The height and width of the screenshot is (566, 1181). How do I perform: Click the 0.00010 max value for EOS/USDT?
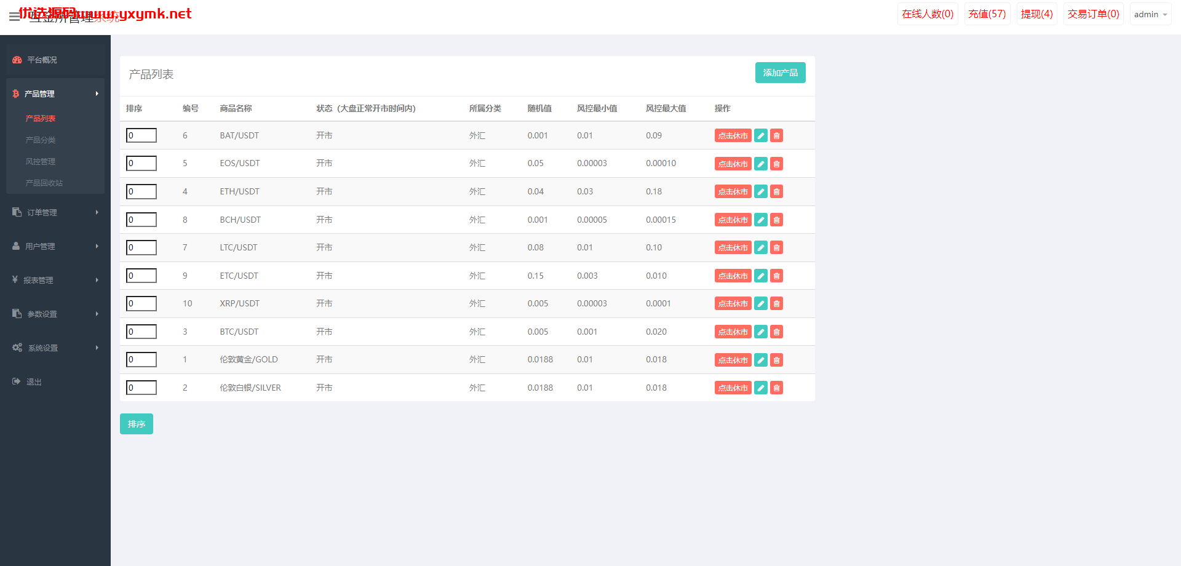[661, 163]
